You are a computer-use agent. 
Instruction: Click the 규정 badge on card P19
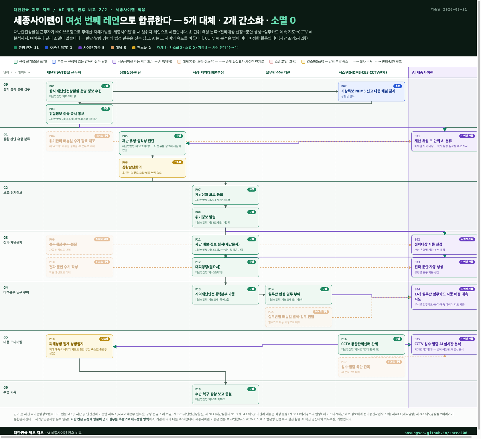[252, 389]
